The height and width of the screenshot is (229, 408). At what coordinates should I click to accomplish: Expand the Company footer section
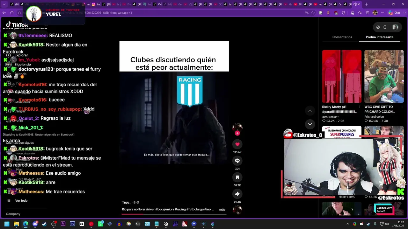click(x=13, y=214)
